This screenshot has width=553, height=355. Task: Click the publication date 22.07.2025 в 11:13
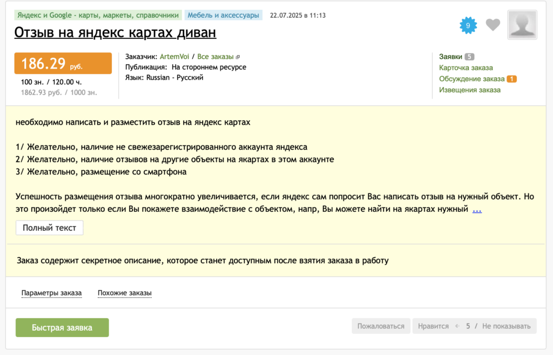[298, 16]
